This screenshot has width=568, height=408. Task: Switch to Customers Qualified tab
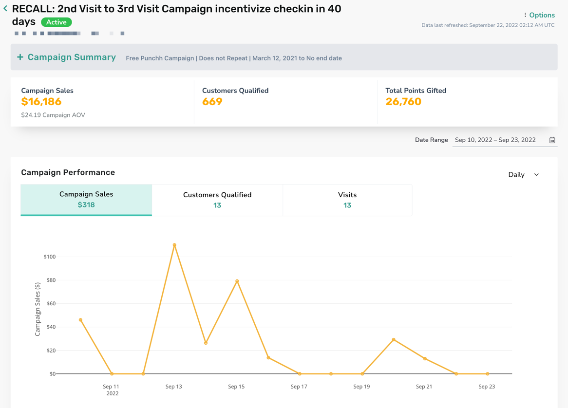click(x=217, y=200)
